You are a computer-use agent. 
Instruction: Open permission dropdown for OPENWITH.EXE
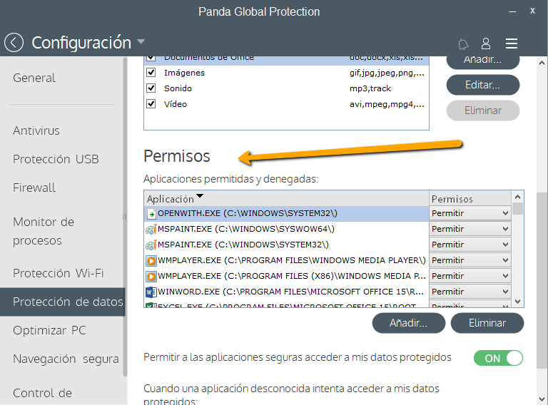[470, 213]
